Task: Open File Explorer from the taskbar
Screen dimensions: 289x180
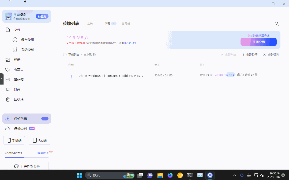Action: pyautogui.click(x=160, y=175)
